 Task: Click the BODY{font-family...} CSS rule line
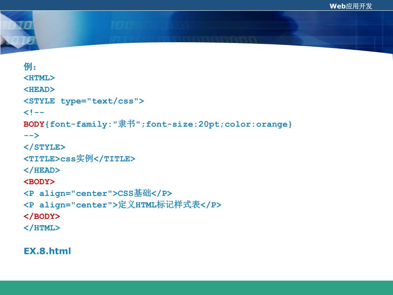[x=158, y=124]
